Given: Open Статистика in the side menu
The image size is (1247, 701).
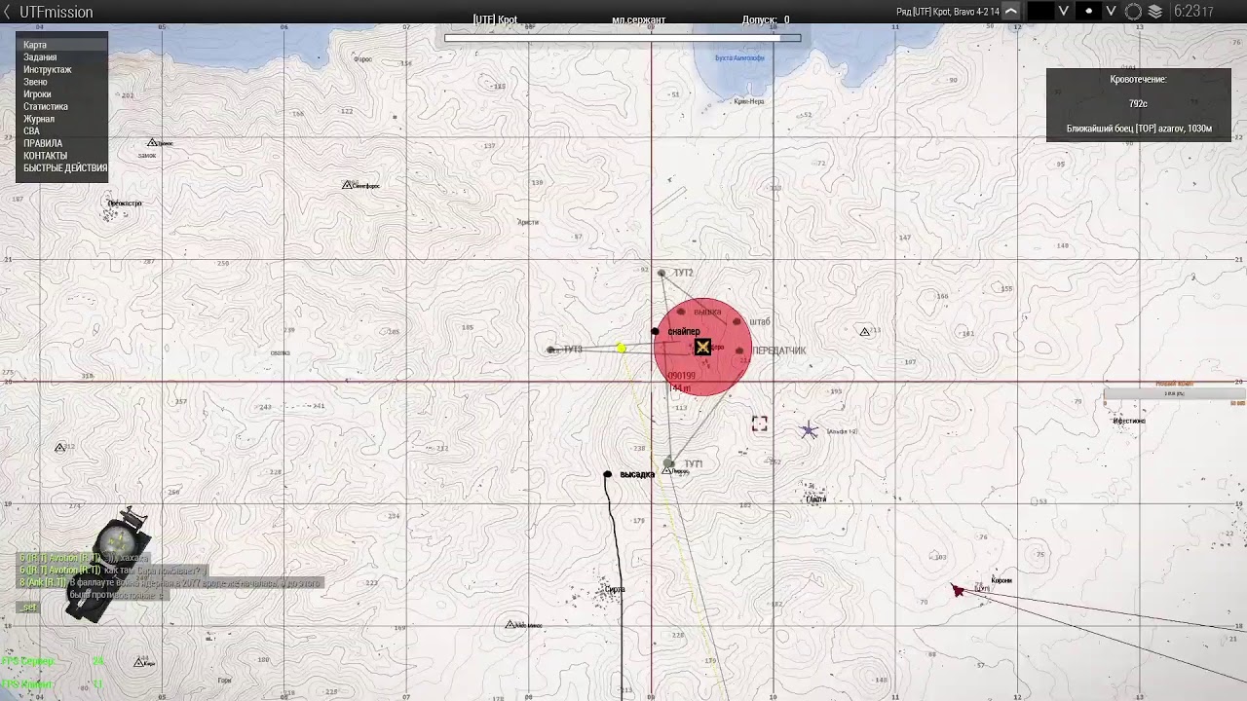Looking at the screenshot, I should tap(62, 106).
